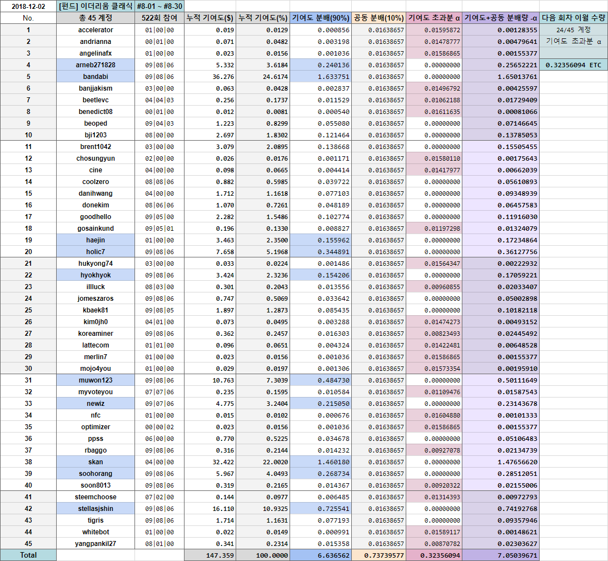This screenshot has width=608, height=561.
Task: Click stellasjshin's cumulative contribution 16.110
Action: [x=210, y=509]
